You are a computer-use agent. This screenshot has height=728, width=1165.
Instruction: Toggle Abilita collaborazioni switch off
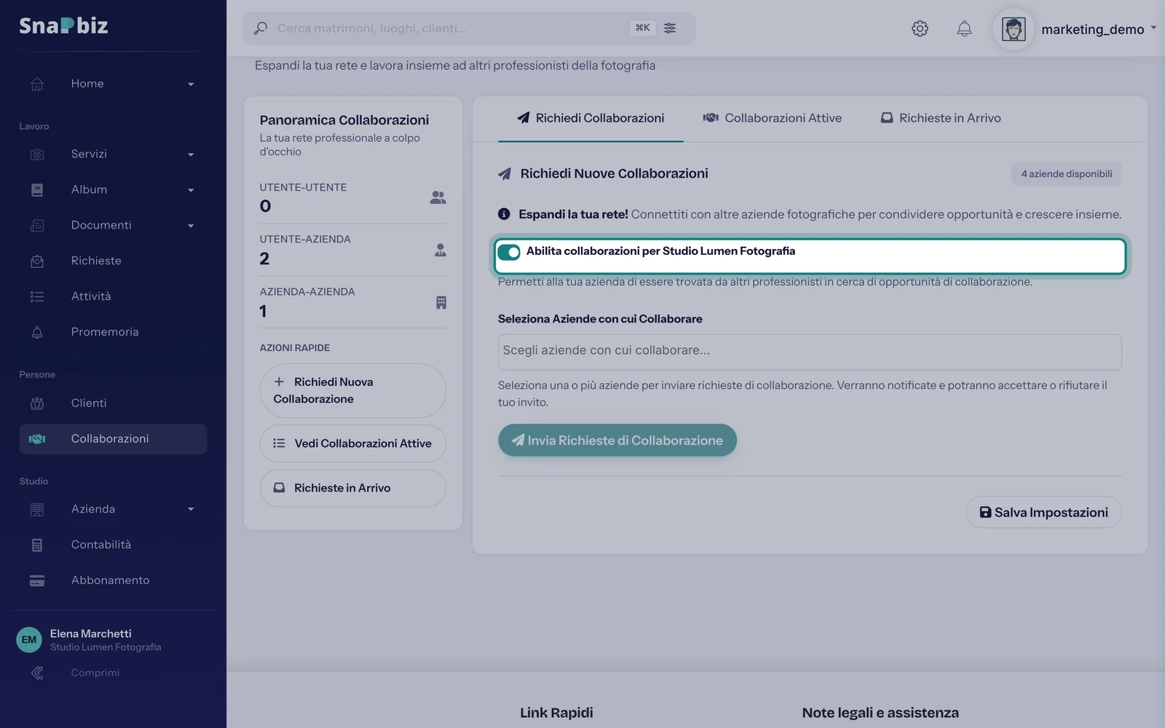509,252
